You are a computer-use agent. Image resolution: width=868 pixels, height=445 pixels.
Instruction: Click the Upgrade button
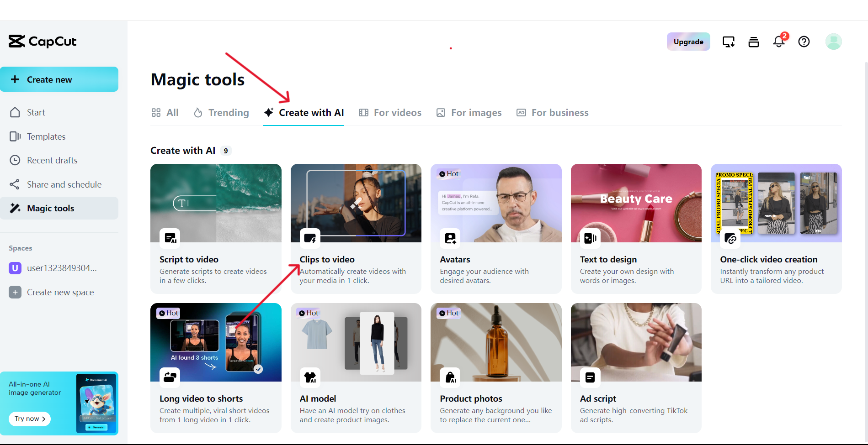(688, 42)
